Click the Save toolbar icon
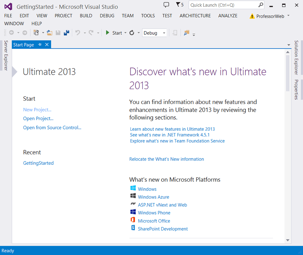This screenshot has width=303, height=255. pos(58,33)
